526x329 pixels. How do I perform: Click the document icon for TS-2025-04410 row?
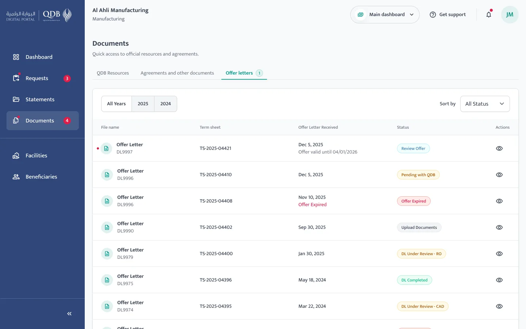(107, 175)
